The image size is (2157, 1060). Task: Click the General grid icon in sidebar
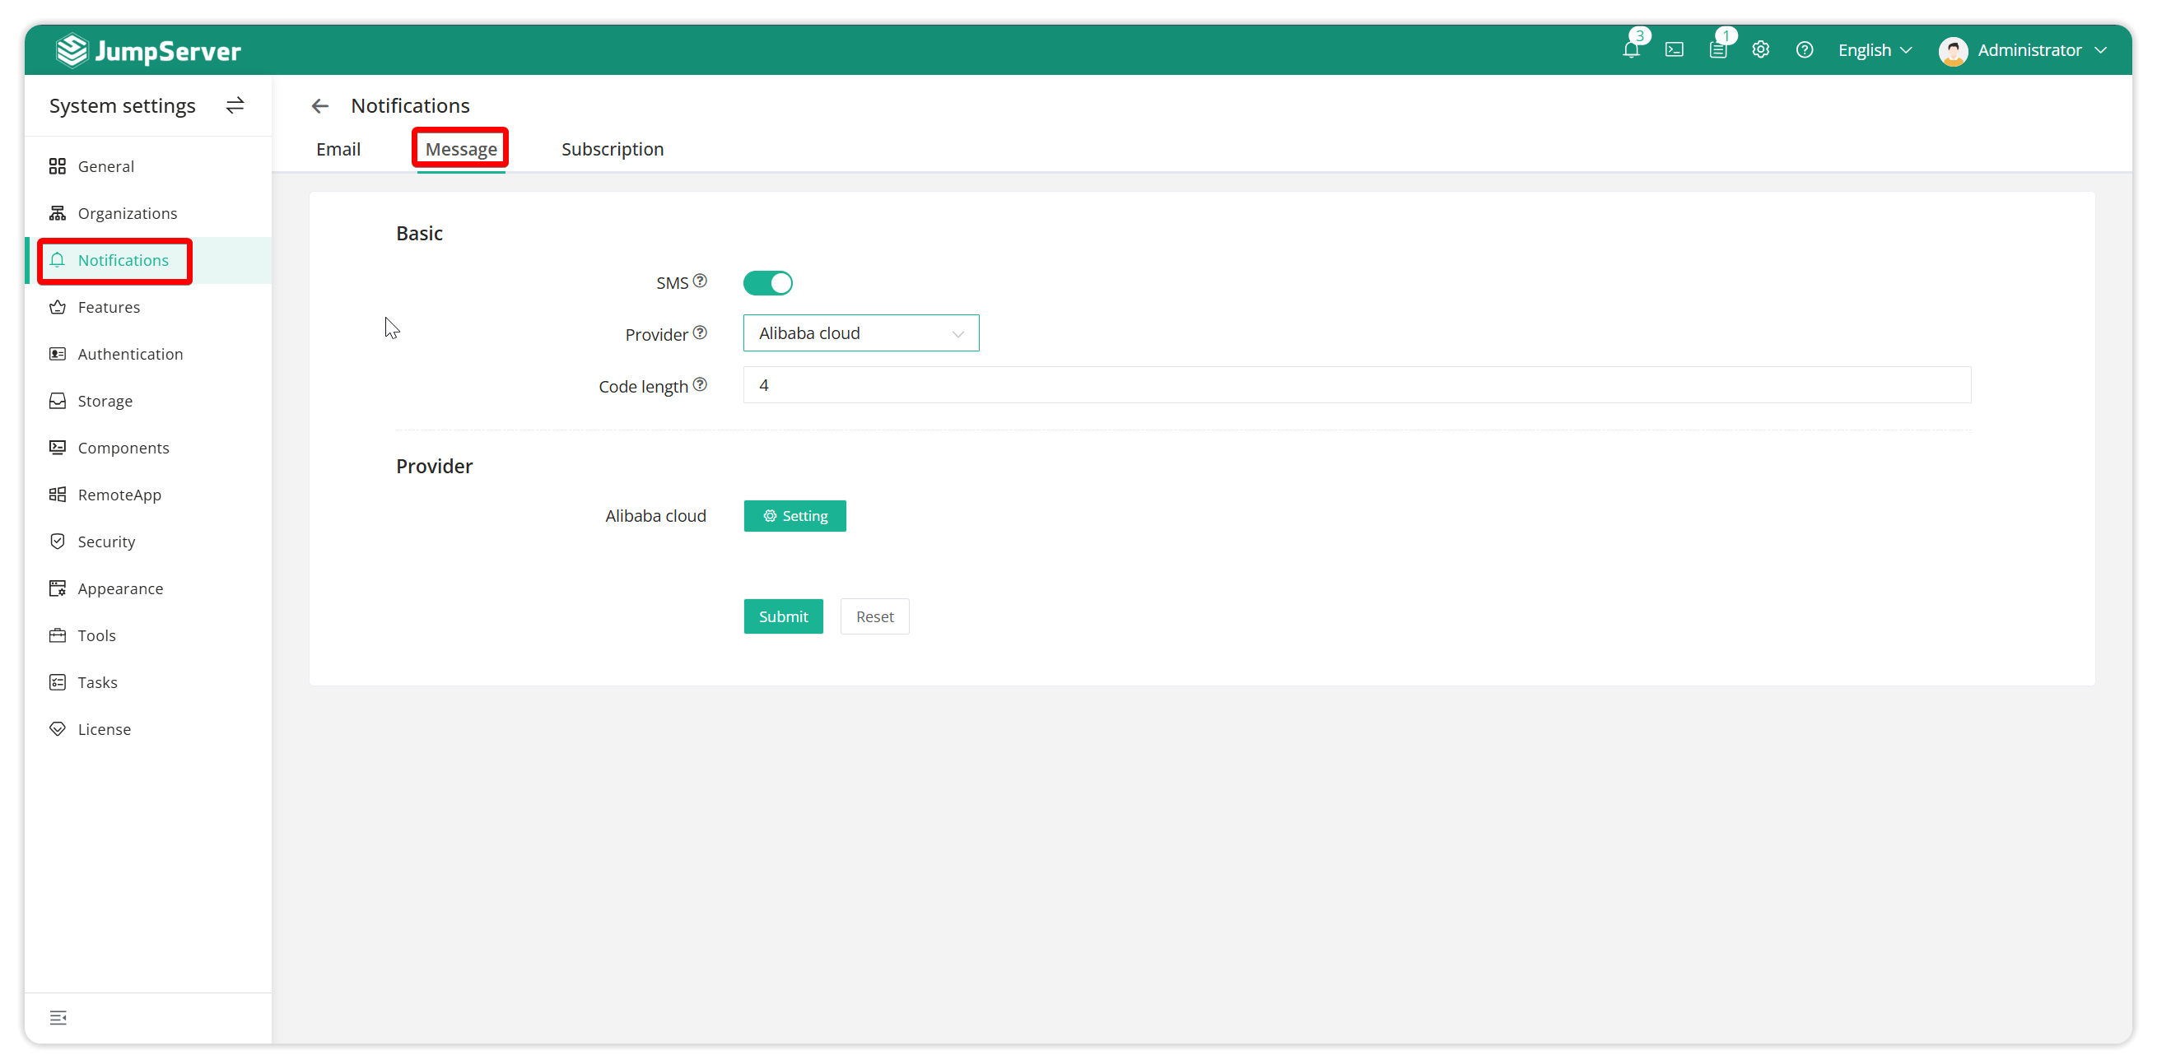pos(57,165)
